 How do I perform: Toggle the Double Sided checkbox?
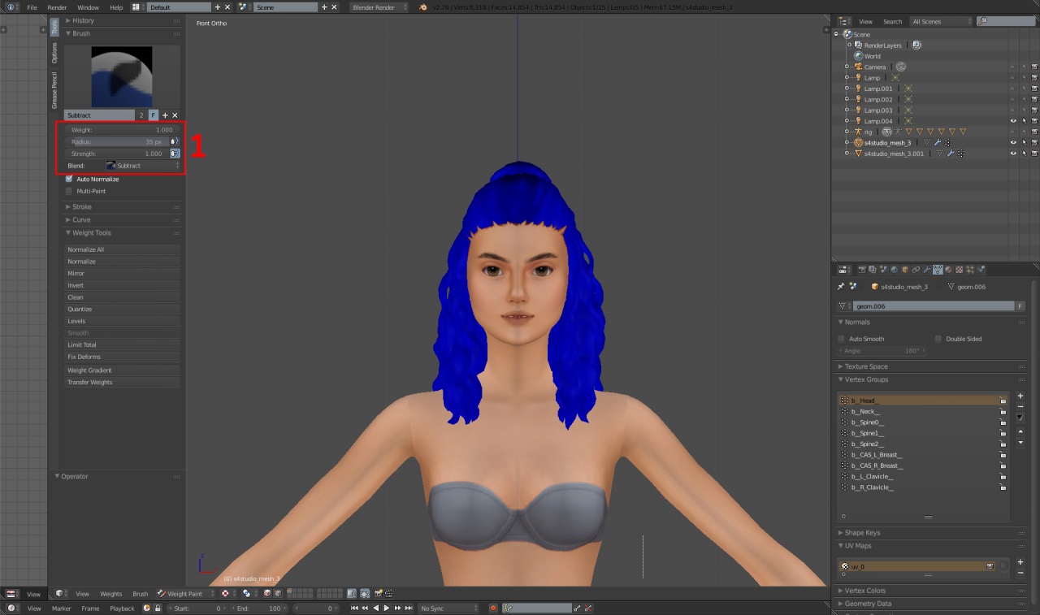click(938, 339)
